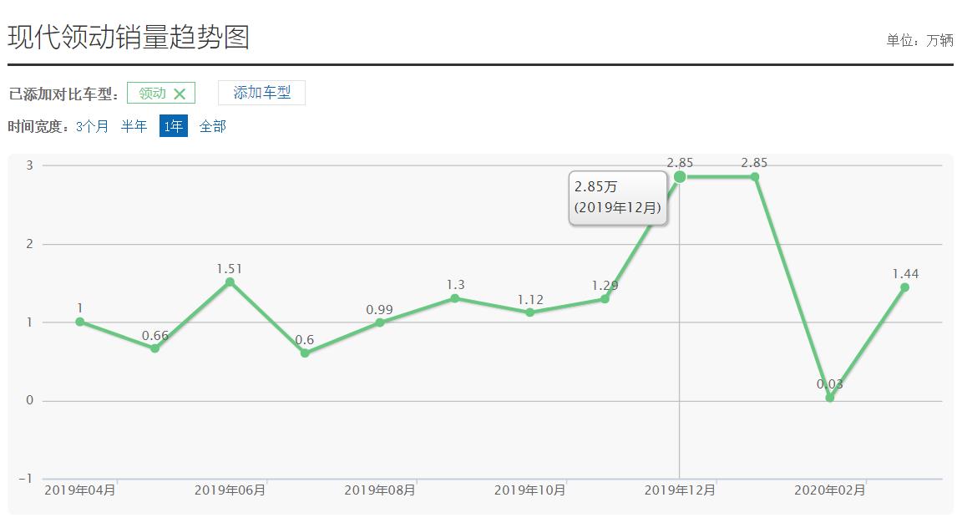Toggle the 全部 time range option
The height and width of the screenshot is (523, 962).
click(211, 126)
